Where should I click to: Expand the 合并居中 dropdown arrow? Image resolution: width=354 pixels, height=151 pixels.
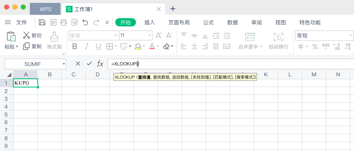click(261, 47)
